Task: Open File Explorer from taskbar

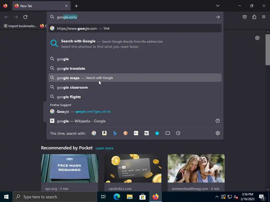Action: coord(129,197)
